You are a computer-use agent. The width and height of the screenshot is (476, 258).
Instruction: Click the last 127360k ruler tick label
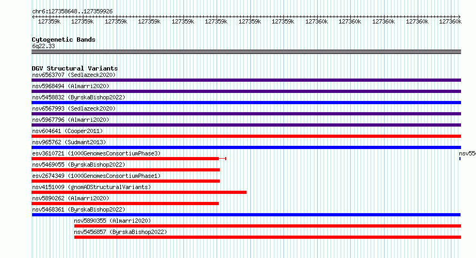(x=450, y=21)
